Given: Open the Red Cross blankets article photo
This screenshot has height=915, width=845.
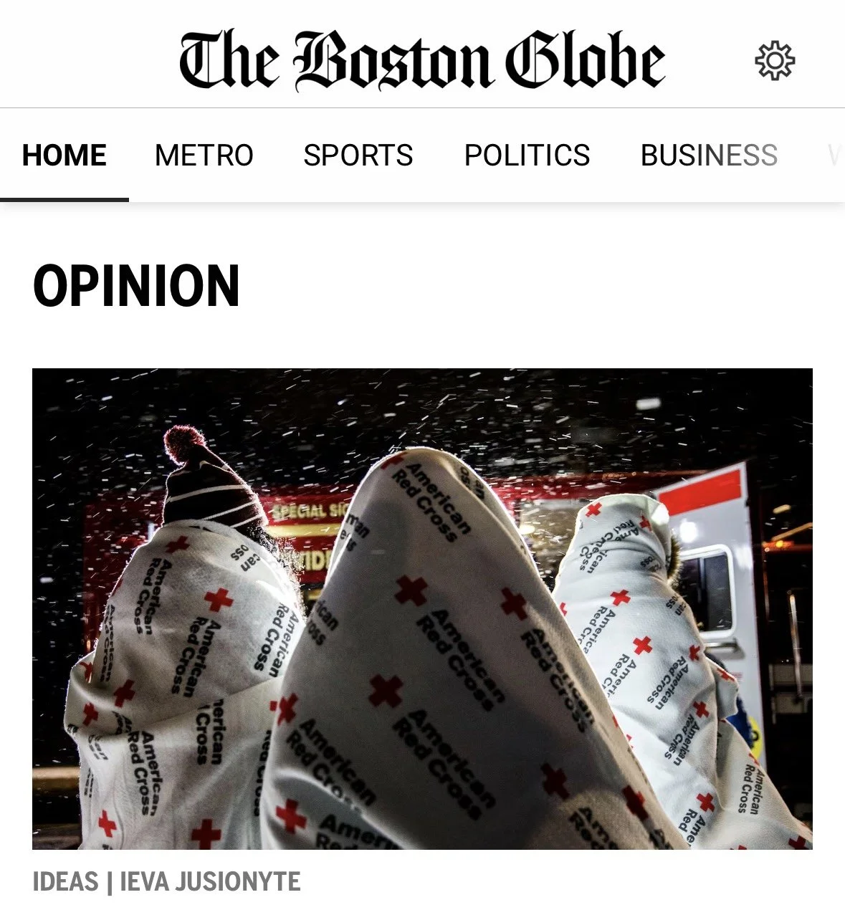Looking at the screenshot, I should pyautogui.click(x=422, y=609).
